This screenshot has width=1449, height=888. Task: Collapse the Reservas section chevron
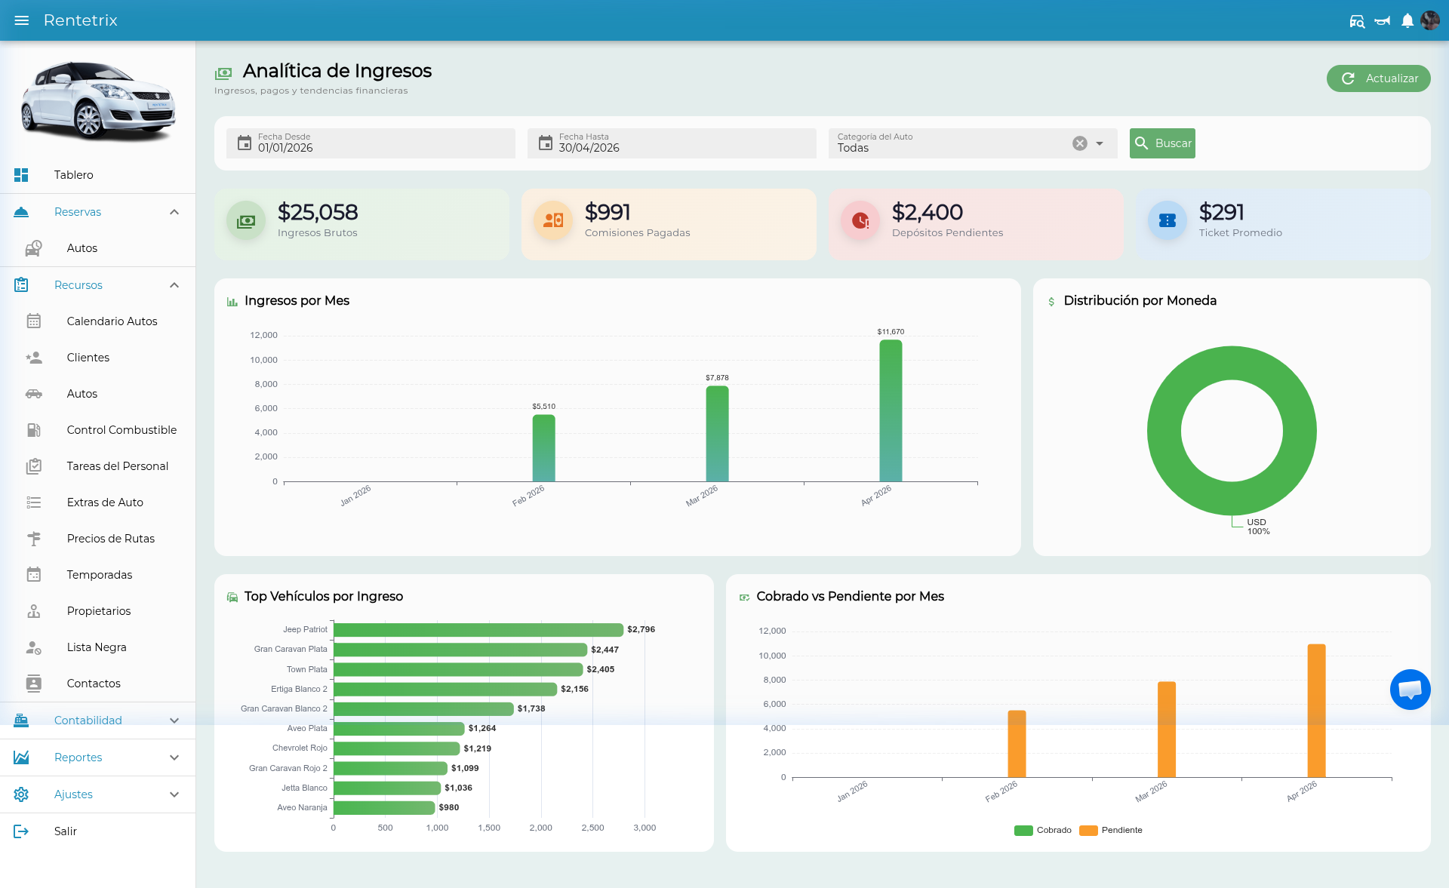174,212
